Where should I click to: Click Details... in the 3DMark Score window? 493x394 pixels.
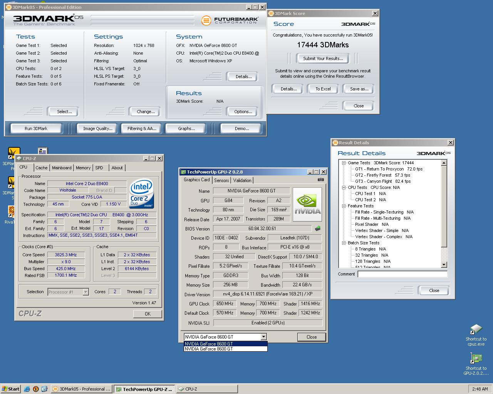288,89
